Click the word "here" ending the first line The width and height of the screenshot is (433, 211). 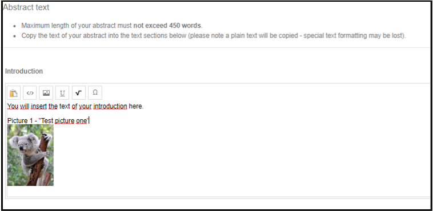pos(135,106)
